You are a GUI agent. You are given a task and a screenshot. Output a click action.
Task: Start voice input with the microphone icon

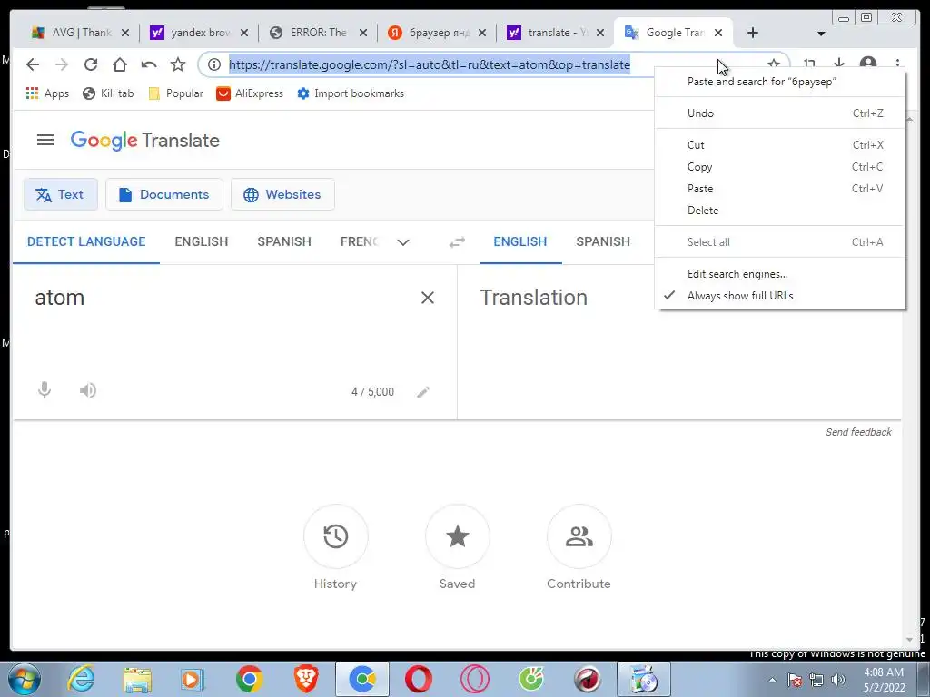tap(45, 390)
